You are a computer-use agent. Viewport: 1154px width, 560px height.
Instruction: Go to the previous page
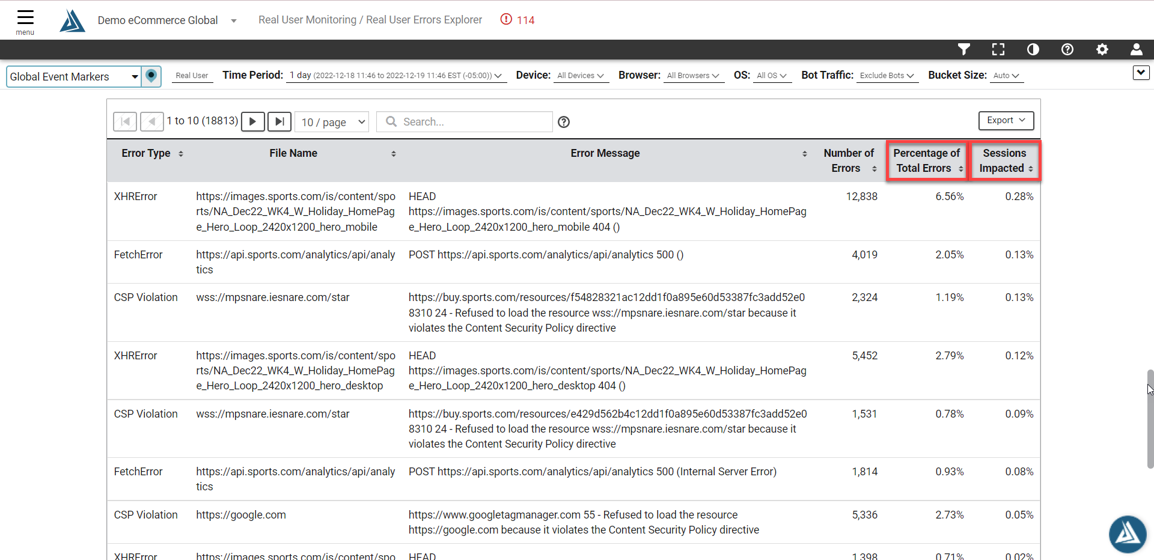pos(152,121)
